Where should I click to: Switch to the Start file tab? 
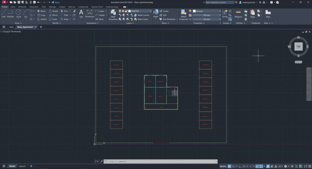pos(11,27)
